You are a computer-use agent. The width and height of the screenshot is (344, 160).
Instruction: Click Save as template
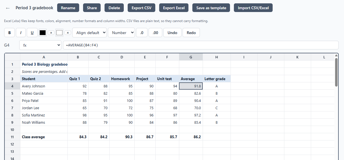pos(211,8)
